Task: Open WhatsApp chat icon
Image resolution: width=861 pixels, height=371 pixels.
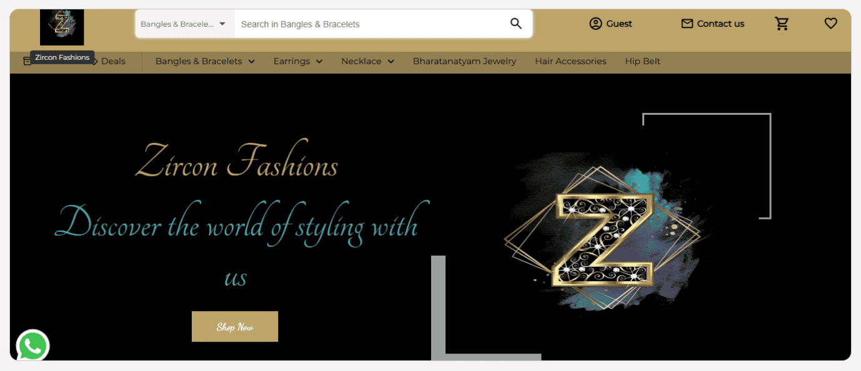Action: (x=32, y=345)
